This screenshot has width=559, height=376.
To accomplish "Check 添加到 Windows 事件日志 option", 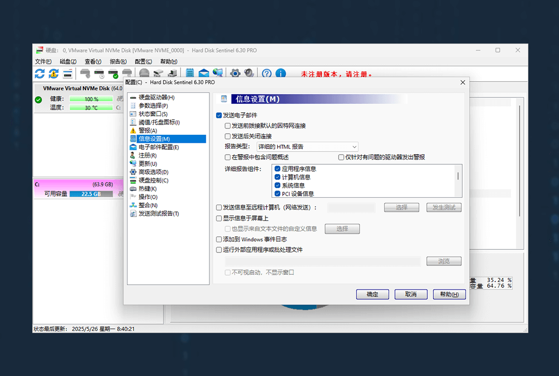I will point(219,239).
